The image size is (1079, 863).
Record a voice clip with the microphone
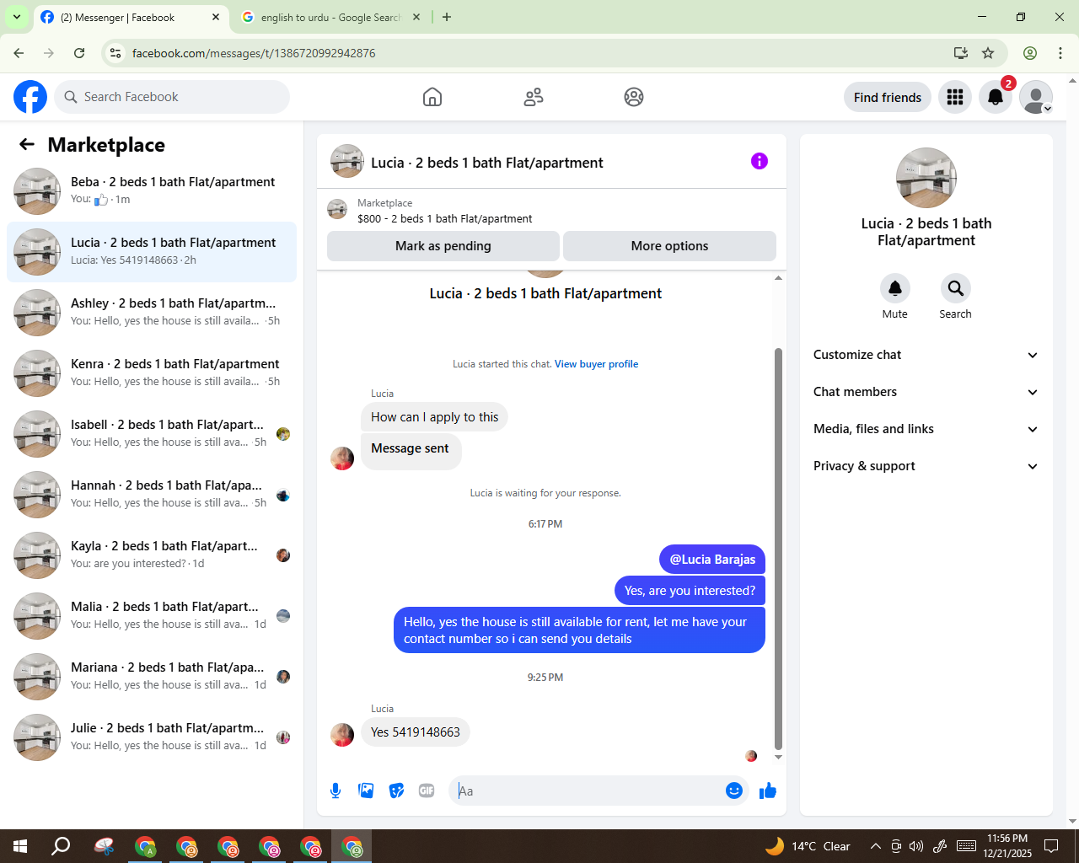[336, 791]
